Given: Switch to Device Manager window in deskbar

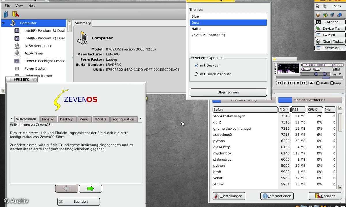Looking at the screenshot, I should [330, 28].
